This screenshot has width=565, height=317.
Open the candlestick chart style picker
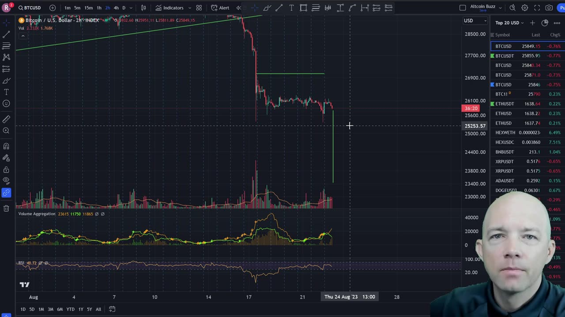(143, 8)
